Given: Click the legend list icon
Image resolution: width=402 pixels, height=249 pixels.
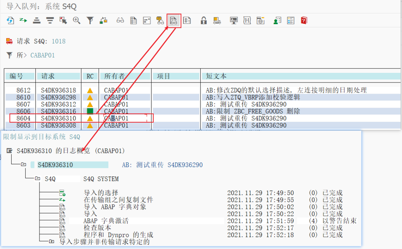Looking at the screenshot, I should click(291, 20).
